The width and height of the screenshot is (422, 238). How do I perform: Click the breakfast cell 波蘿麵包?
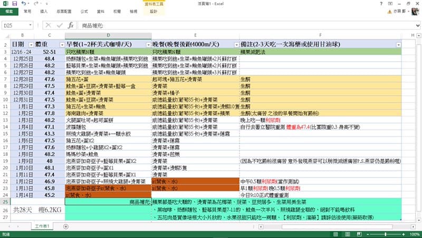coord(108,127)
